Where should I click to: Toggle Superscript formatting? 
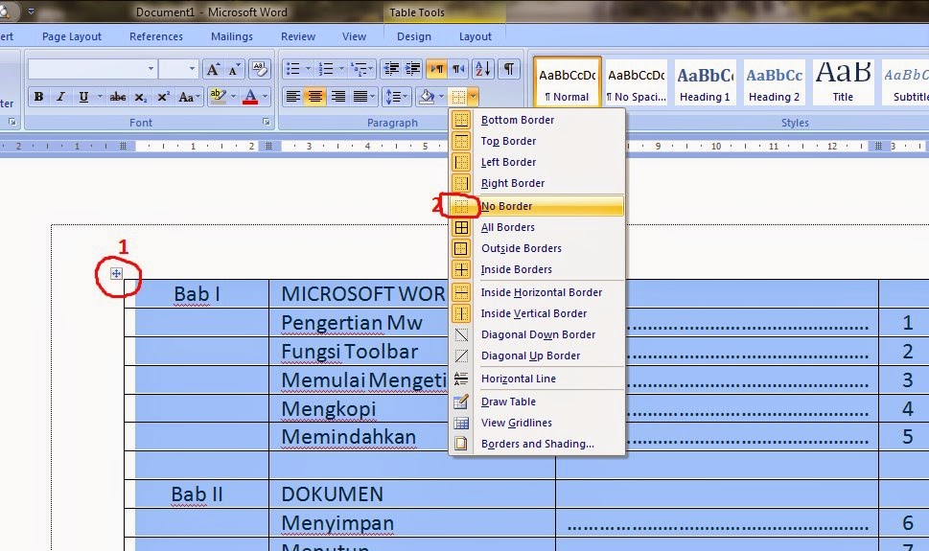[163, 97]
